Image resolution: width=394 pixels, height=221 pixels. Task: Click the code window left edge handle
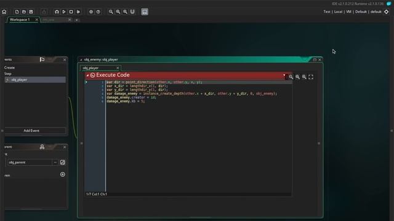pos(81,143)
